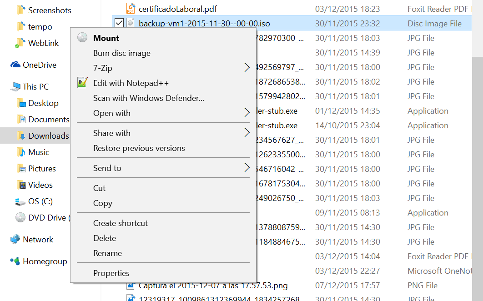
Task: Select OS (C:) drive in sidebar
Action: (x=40, y=201)
